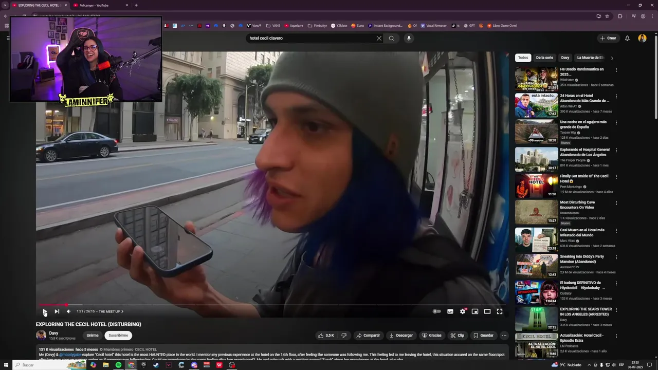Viewport: 658px width, 370px height.
Task: Click the Descargar button
Action: coord(401,336)
